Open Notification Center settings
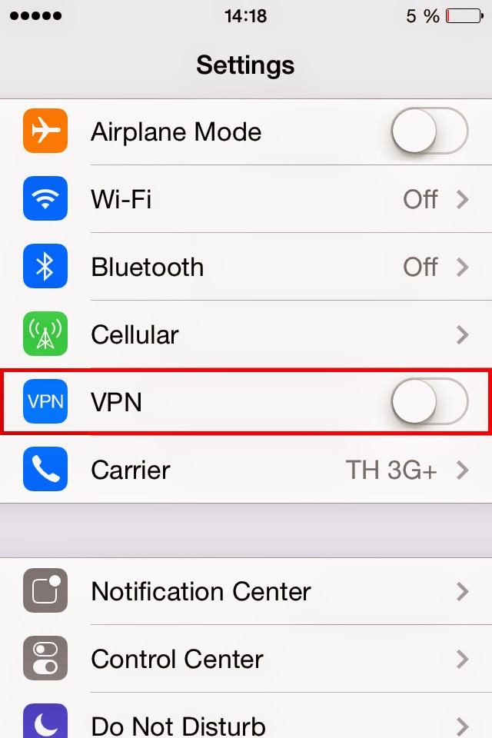This screenshot has height=738, width=492. (x=246, y=591)
